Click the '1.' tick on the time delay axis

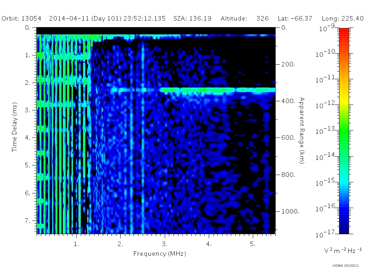click(x=28, y=55)
